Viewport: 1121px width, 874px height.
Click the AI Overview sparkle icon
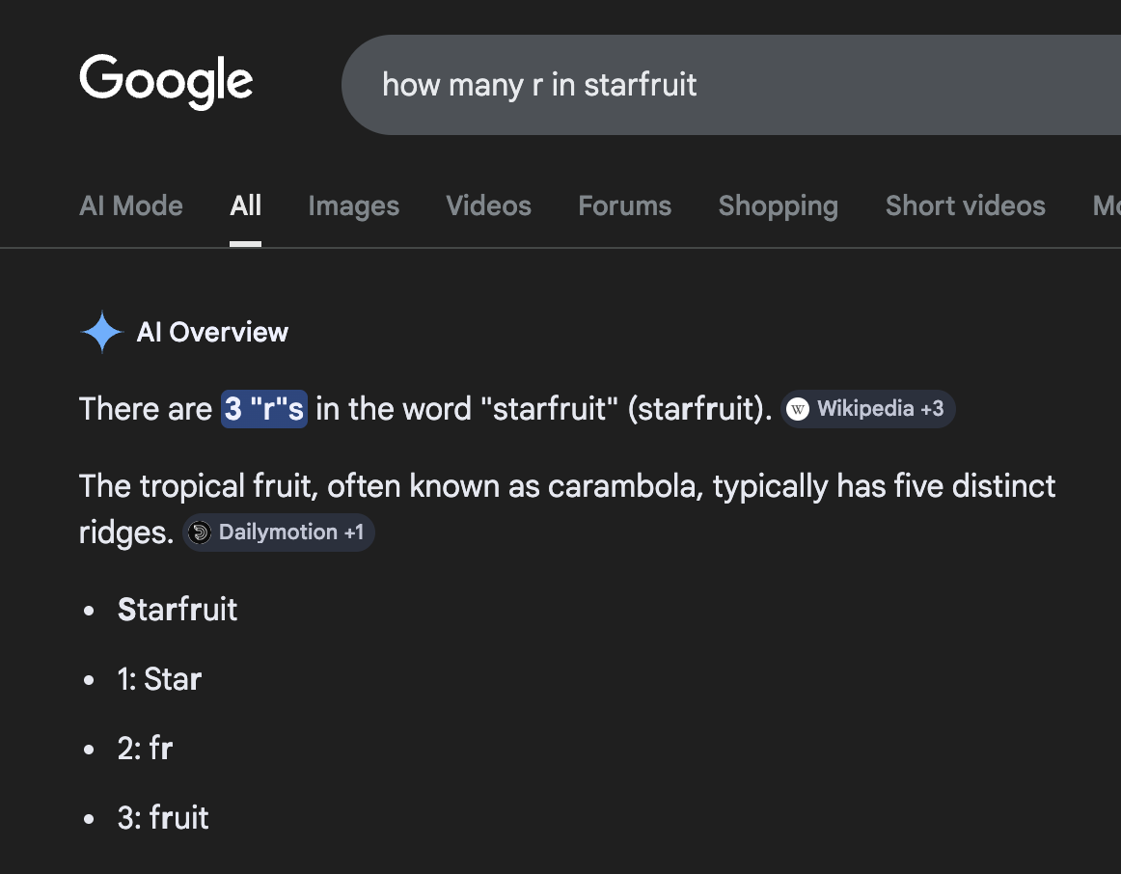pyautogui.click(x=101, y=333)
